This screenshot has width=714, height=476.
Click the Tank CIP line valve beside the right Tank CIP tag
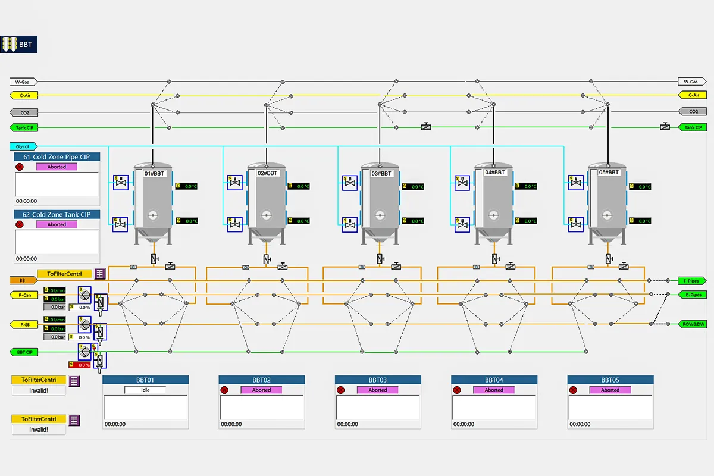[665, 127]
